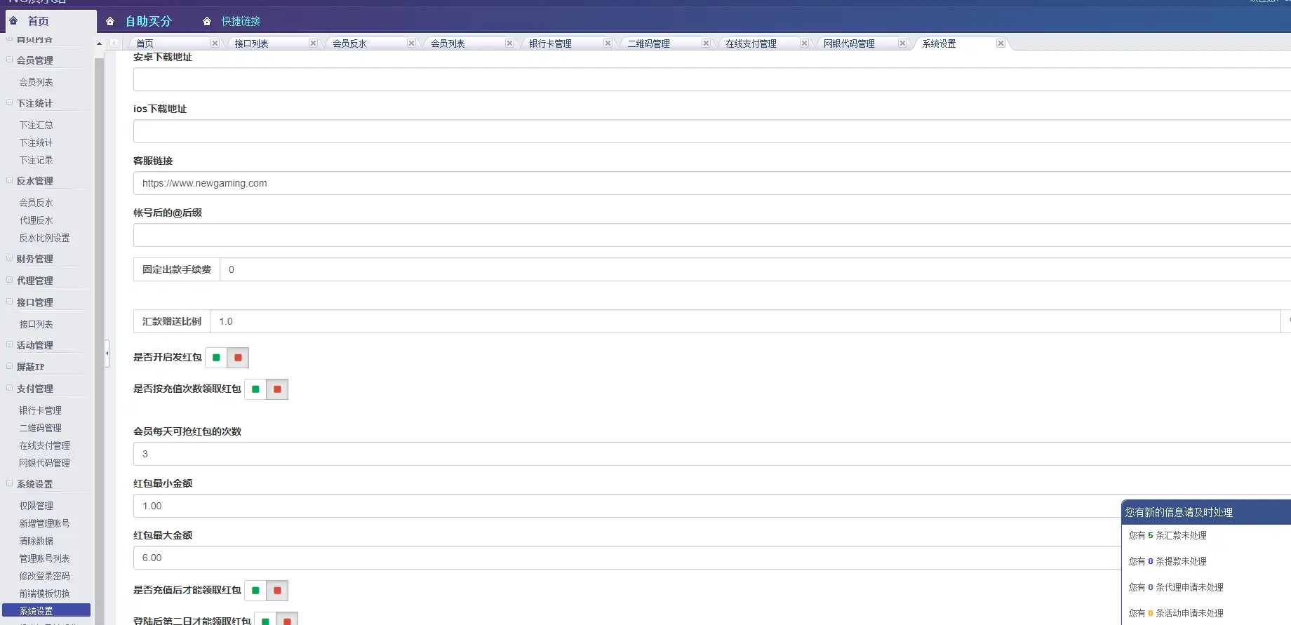The width and height of the screenshot is (1291, 625).
Task: Turn off 是否按充值次数领取红包 red option
Action: click(x=277, y=389)
